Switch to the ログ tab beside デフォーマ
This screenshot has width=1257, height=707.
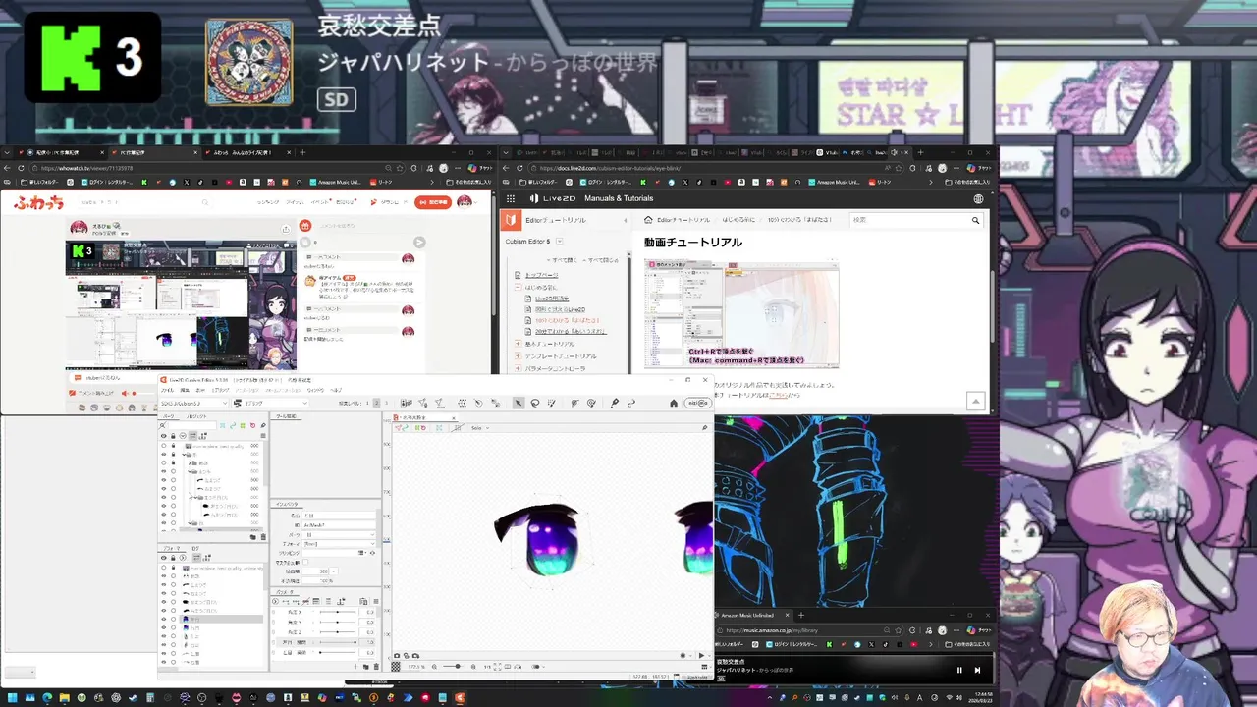[195, 548]
